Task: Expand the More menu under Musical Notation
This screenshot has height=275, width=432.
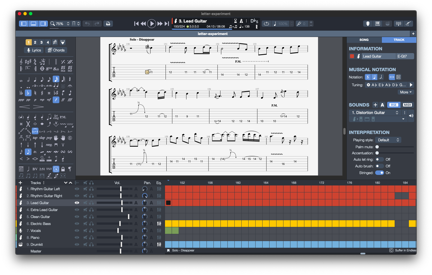Action: tap(406, 92)
